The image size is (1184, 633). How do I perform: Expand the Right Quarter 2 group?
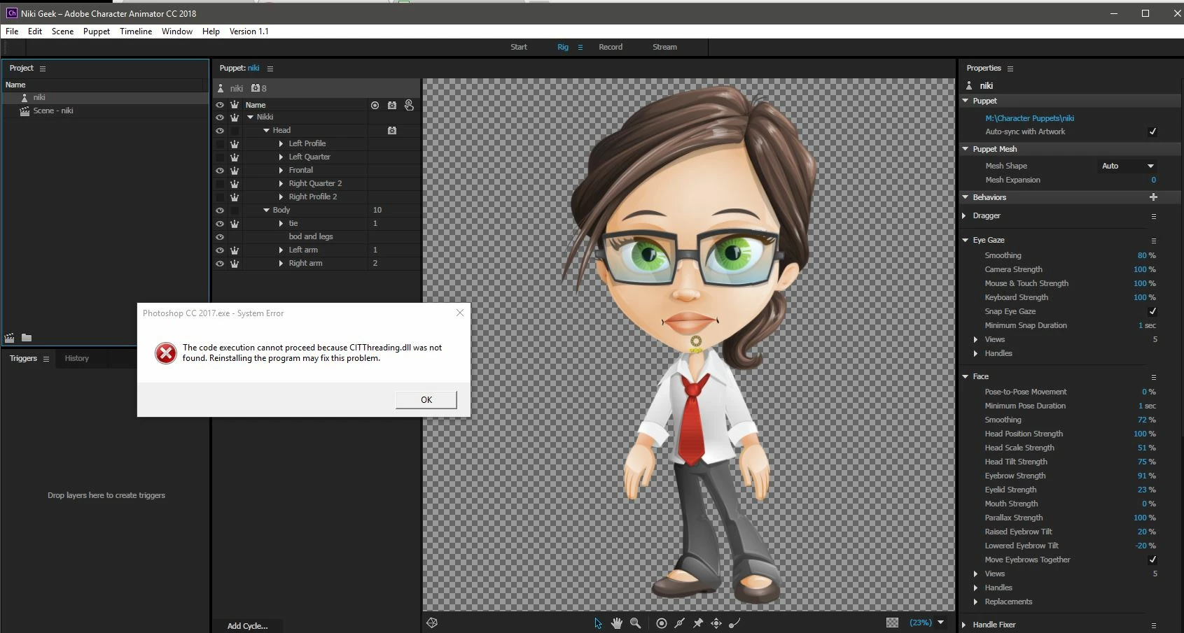click(x=281, y=184)
